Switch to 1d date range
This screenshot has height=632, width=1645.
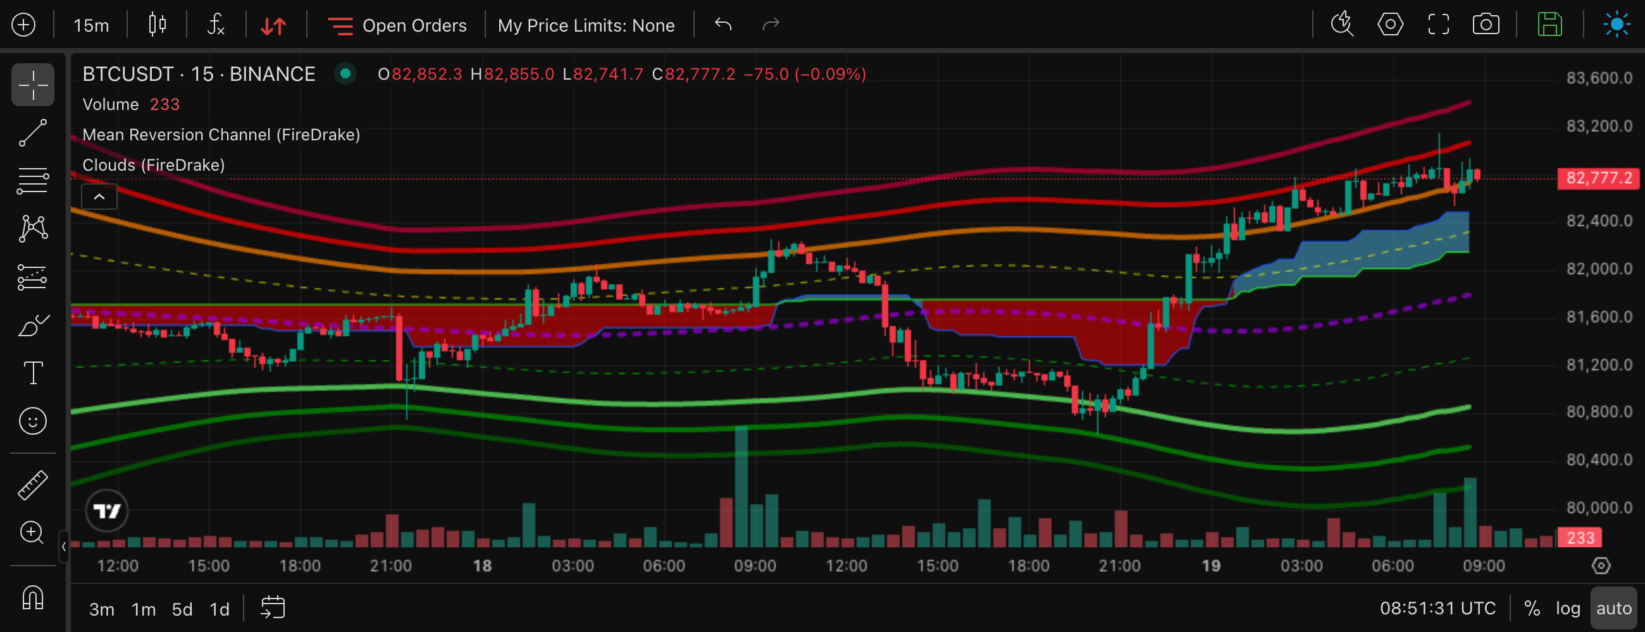click(x=220, y=610)
